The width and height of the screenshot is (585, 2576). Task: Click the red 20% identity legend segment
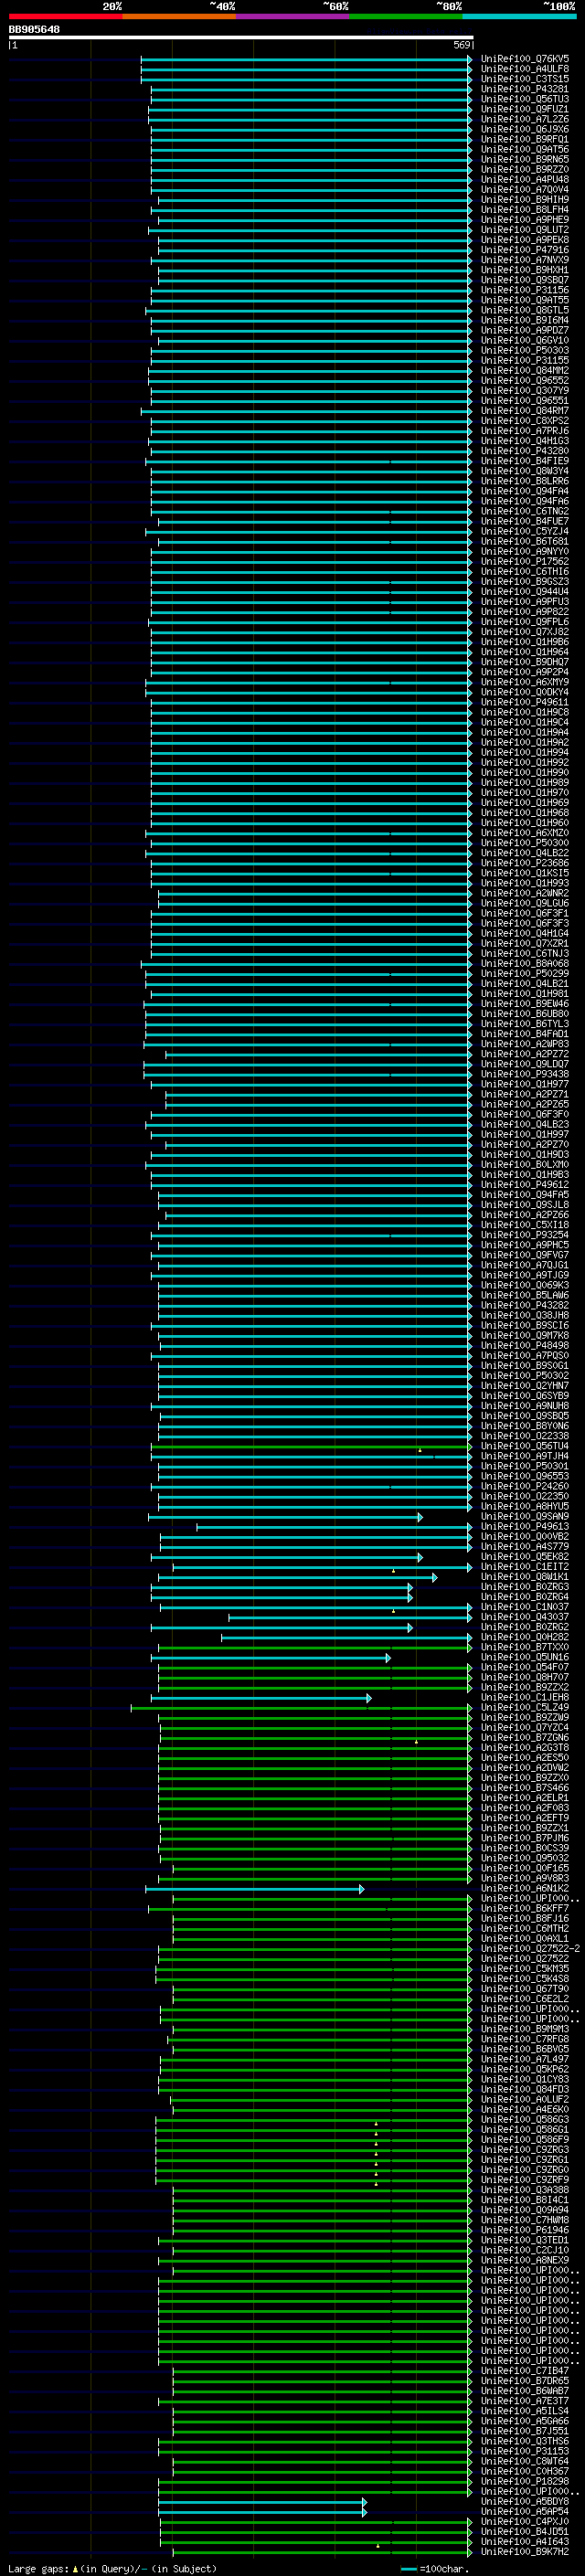[65, 16]
